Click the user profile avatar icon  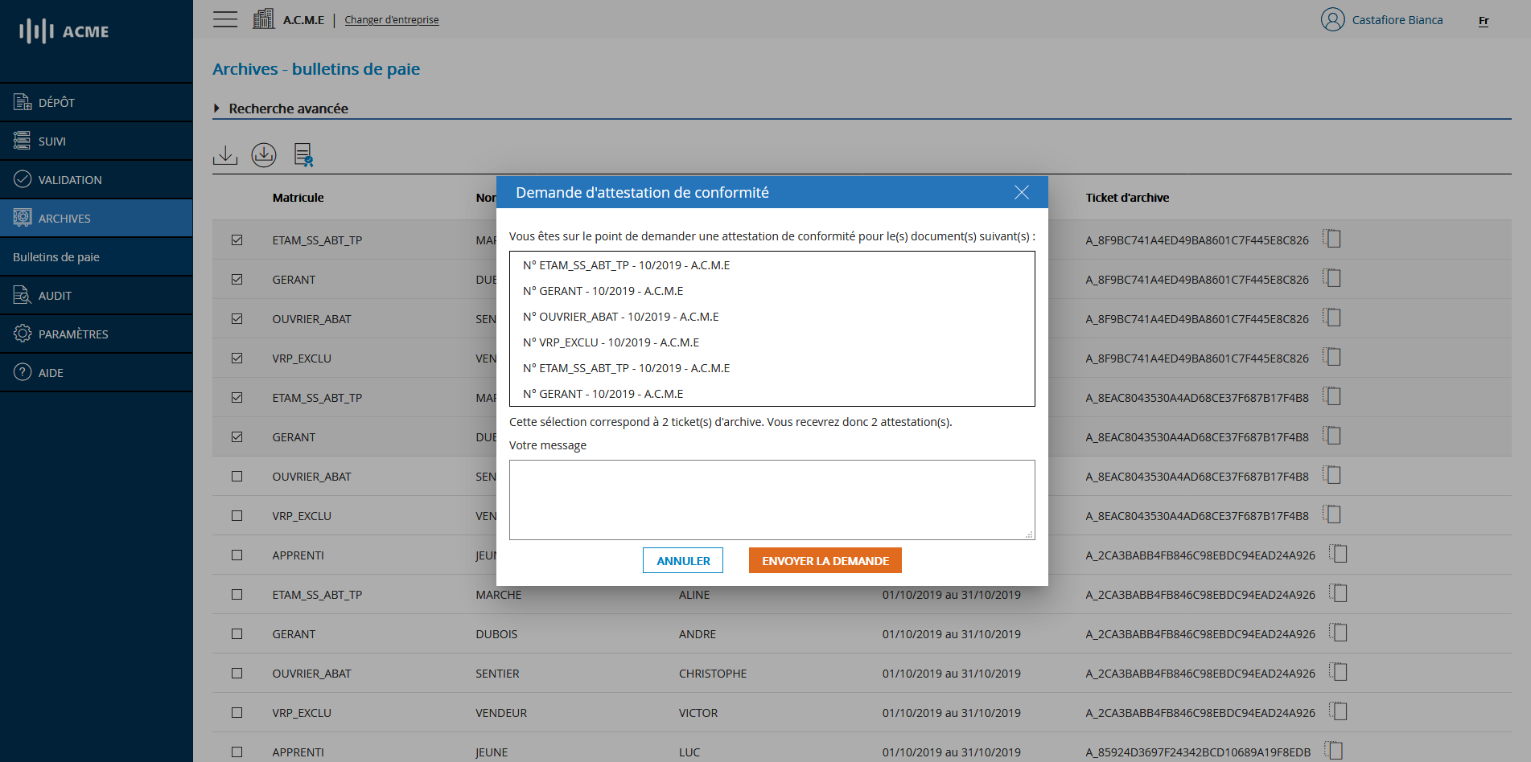tap(1332, 19)
